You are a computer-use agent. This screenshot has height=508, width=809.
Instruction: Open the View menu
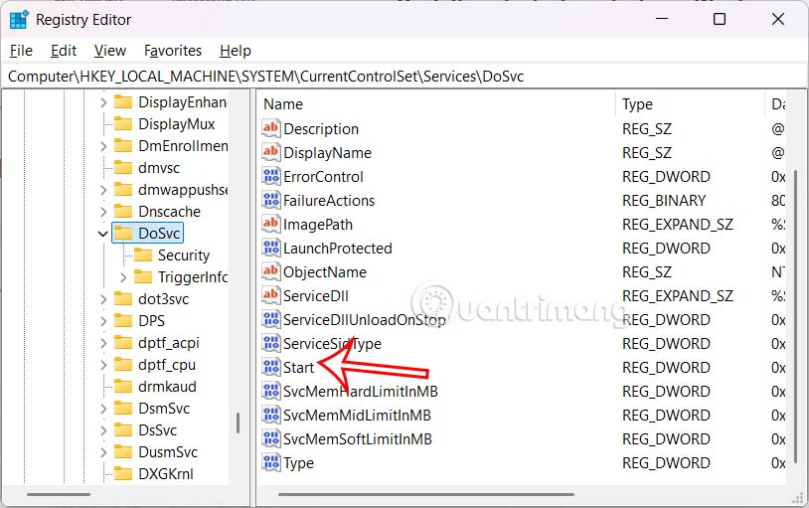110,51
